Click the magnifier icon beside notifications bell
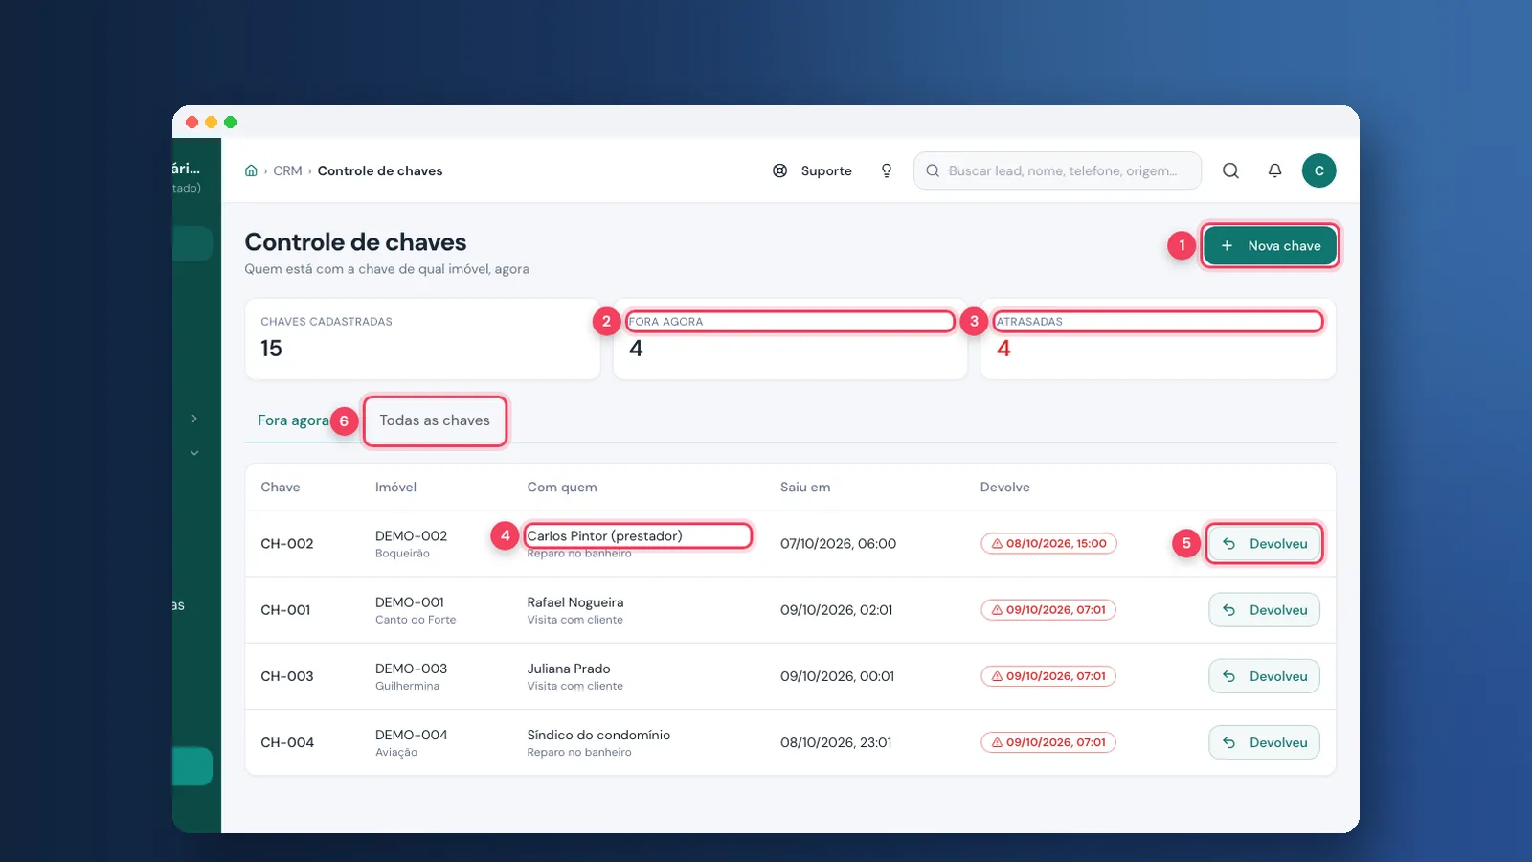Screen dimensions: 1532x862 pos(1230,170)
